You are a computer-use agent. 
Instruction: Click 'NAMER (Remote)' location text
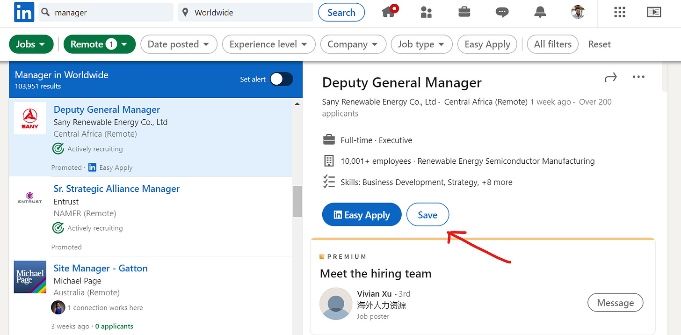point(85,213)
